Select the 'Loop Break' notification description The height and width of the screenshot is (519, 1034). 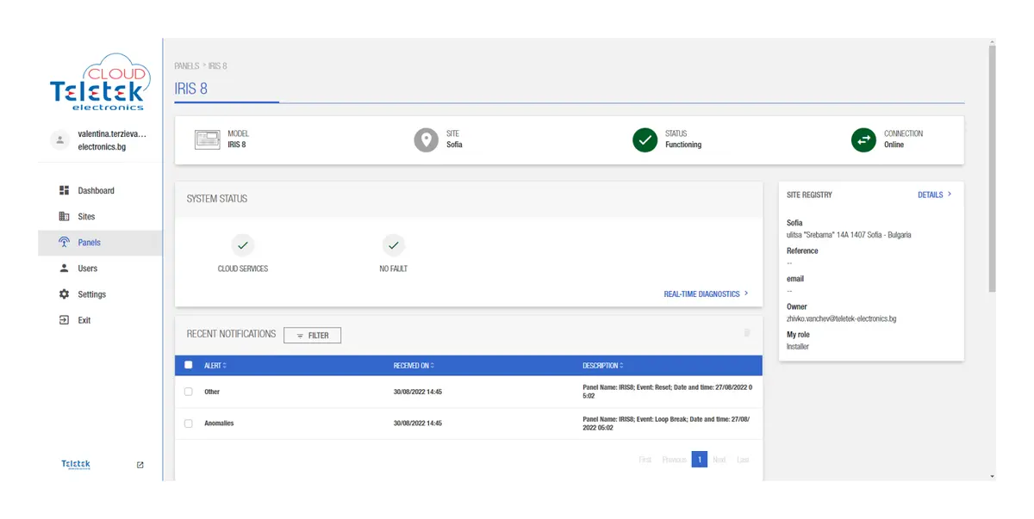[x=667, y=423]
